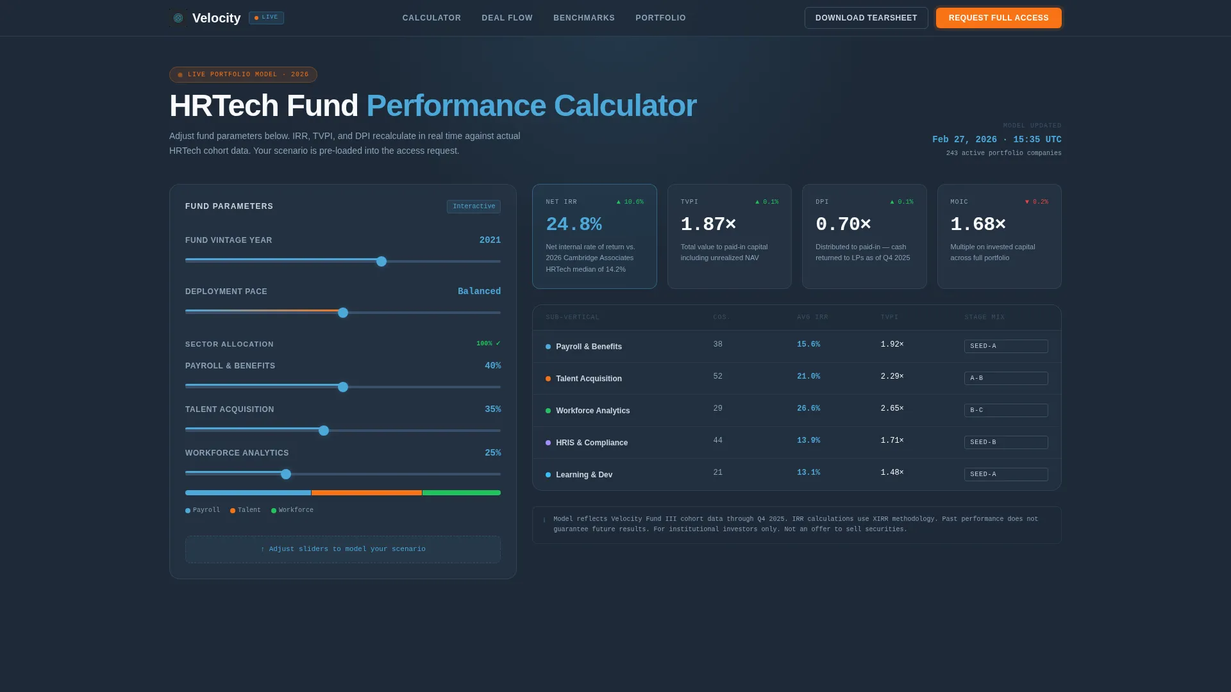1231x692 pixels.
Task: Click the Stage Mix column header
Action: (984, 318)
